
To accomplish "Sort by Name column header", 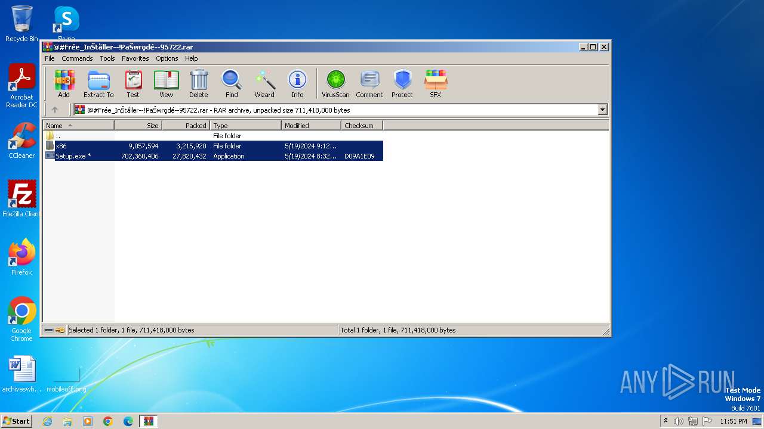I will 78,126.
